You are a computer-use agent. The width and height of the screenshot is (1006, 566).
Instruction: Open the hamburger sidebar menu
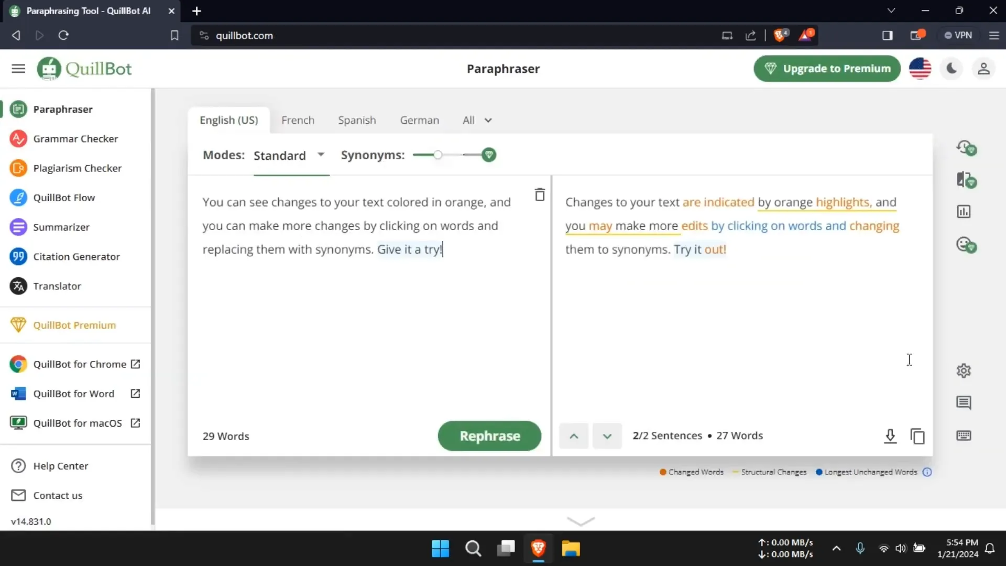click(x=18, y=69)
